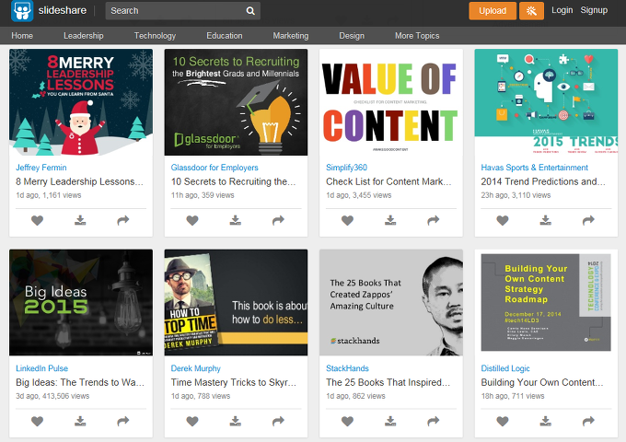Like the Big Ideas: The Trends card
626x442 pixels.
[37, 421]
